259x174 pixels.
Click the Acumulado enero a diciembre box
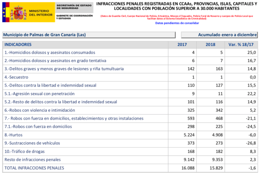click(x=219, y=35)
